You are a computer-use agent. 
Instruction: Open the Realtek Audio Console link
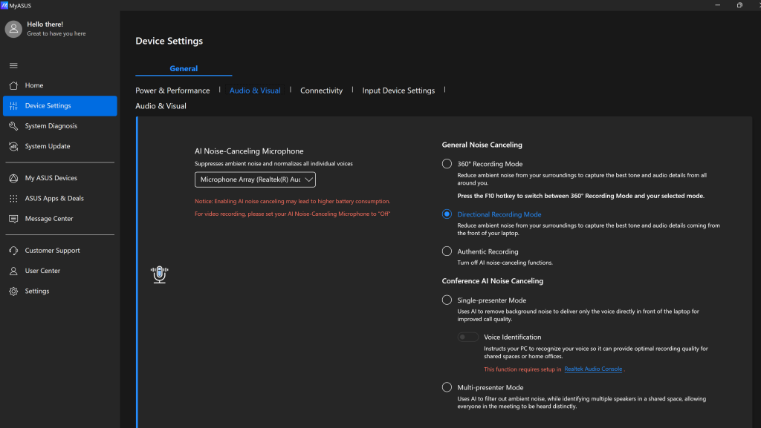tap(593, 369)
